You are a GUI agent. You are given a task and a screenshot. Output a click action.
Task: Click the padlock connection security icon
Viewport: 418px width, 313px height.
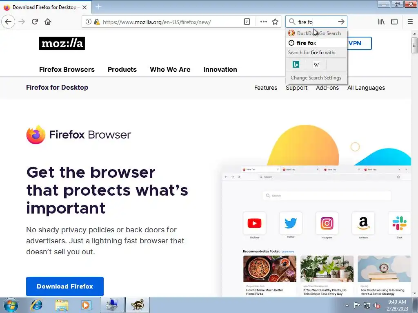pos(97,22)
